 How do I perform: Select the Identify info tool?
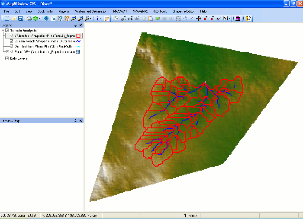point(97,19)
